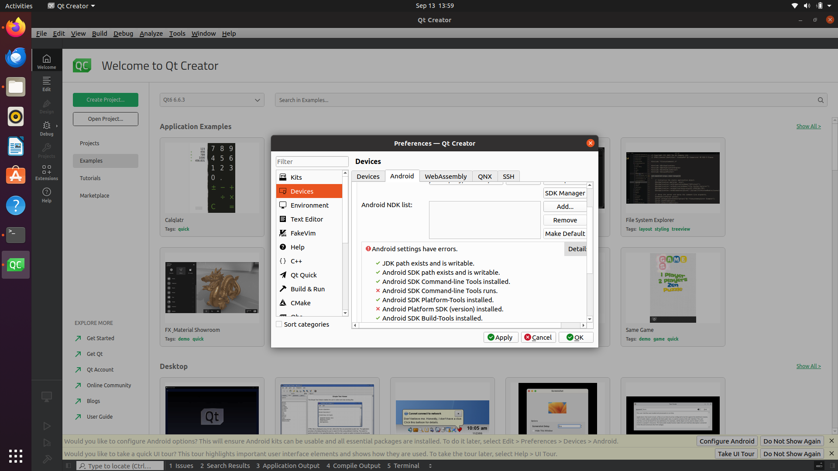Viewport: 838px width, 471px height.
Task: Click the SDK Manager button
Action: pos(565,193)
